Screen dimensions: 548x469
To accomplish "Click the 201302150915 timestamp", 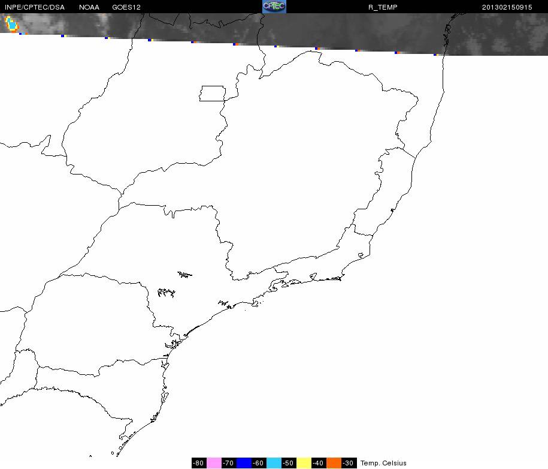I will coord(507,7).
